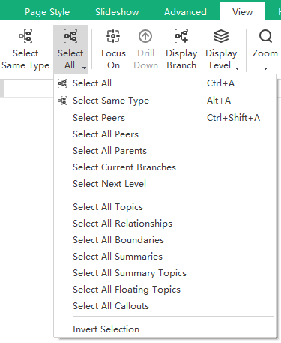Choose Select All Summary Topics

point(165,273)
